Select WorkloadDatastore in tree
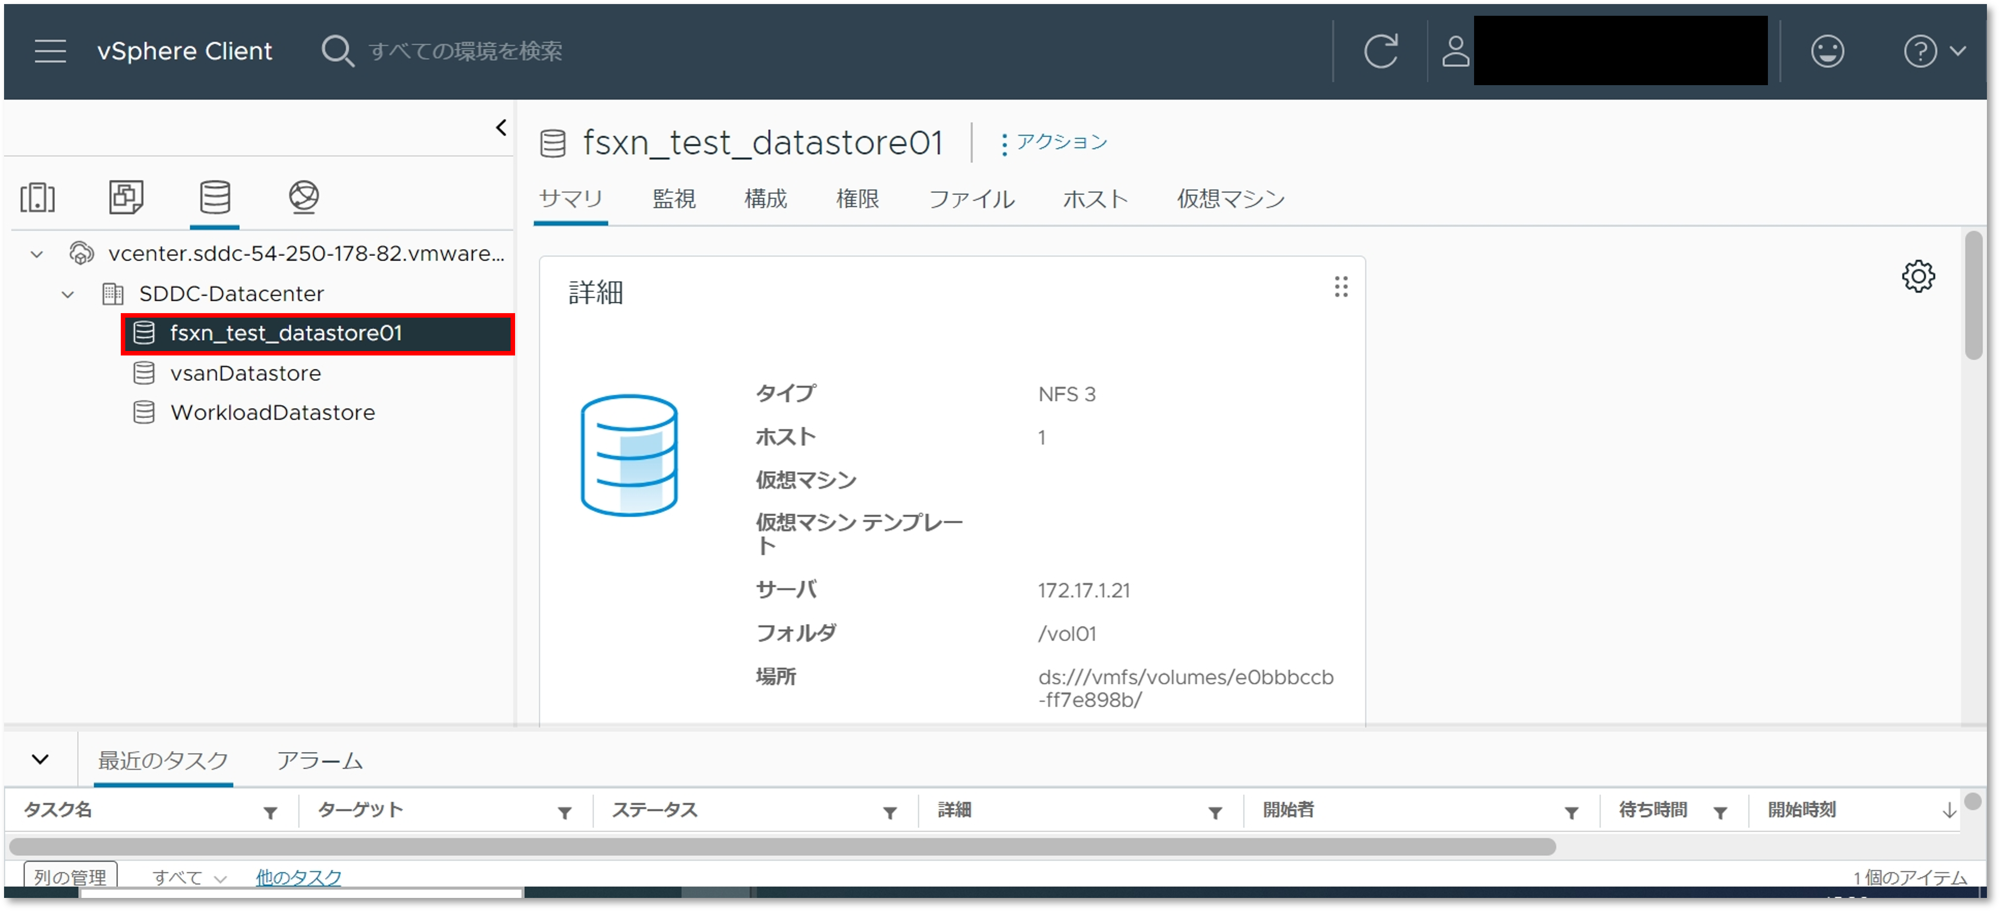 273,413
